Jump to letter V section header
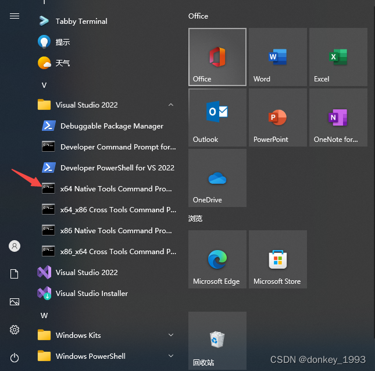The height and width of the screenshot is (371, 375). coord(44,85)
